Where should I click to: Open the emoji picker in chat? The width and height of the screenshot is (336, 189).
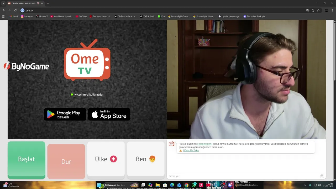322,176
